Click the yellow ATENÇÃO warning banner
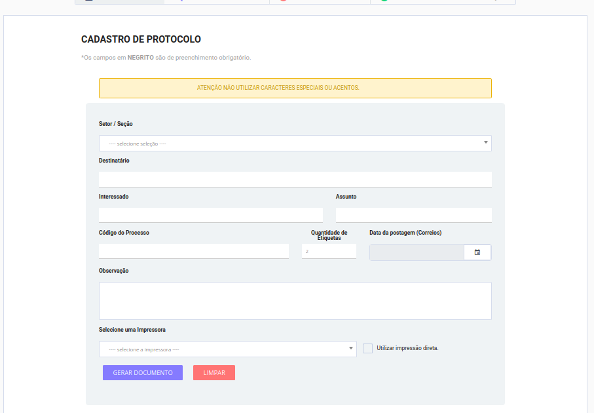The width and height of the screenshot is (594, 413). pos(295,88)
